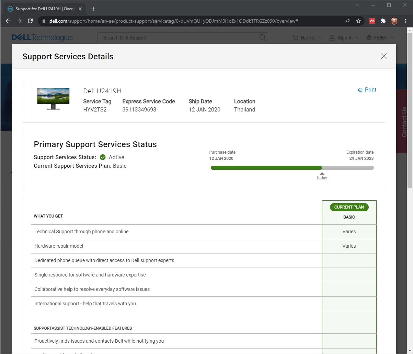This screenshot has width=413, height=354.
Task: Click the SUPPORTASSIST TECHNOLOGY-ENABLED FEATURES heading
Action: (83, 328)
